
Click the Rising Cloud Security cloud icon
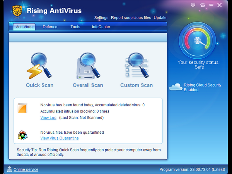[176, 87]
